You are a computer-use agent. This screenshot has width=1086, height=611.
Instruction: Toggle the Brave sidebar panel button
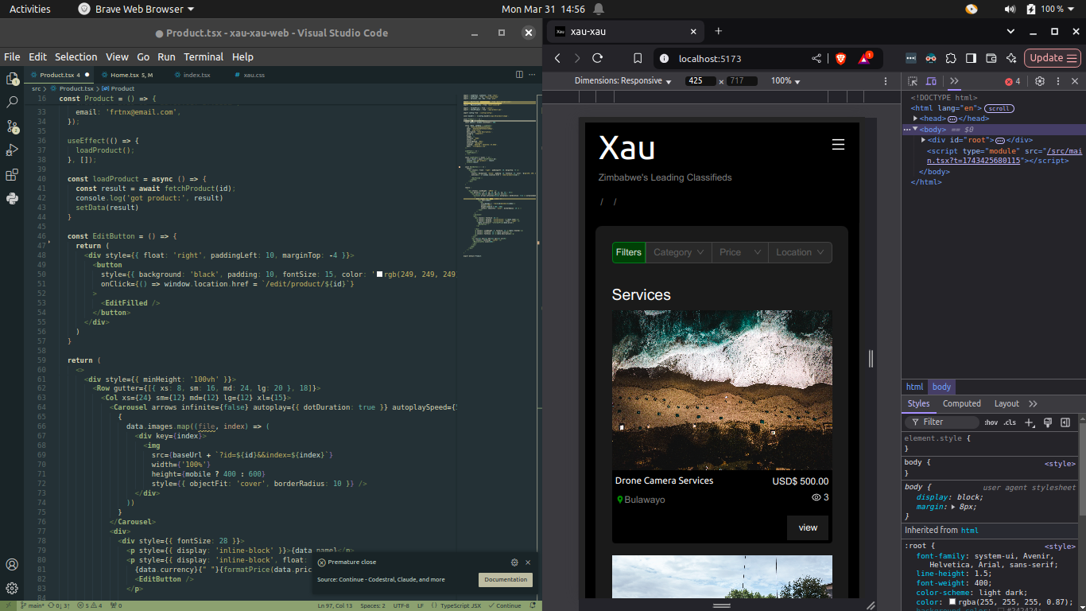[x=971, y=58]
